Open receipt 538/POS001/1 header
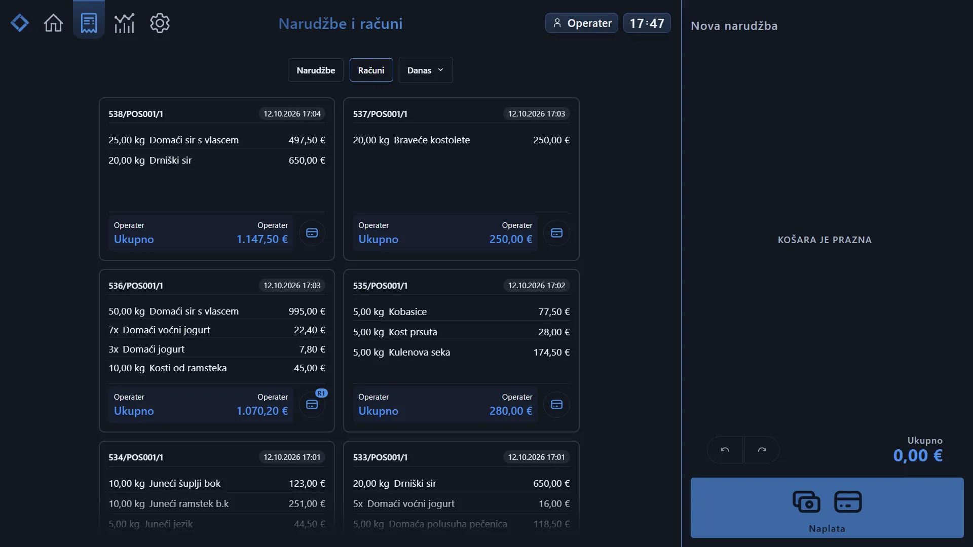This screenshot has height=547, width=973. (x=136, y=114)
